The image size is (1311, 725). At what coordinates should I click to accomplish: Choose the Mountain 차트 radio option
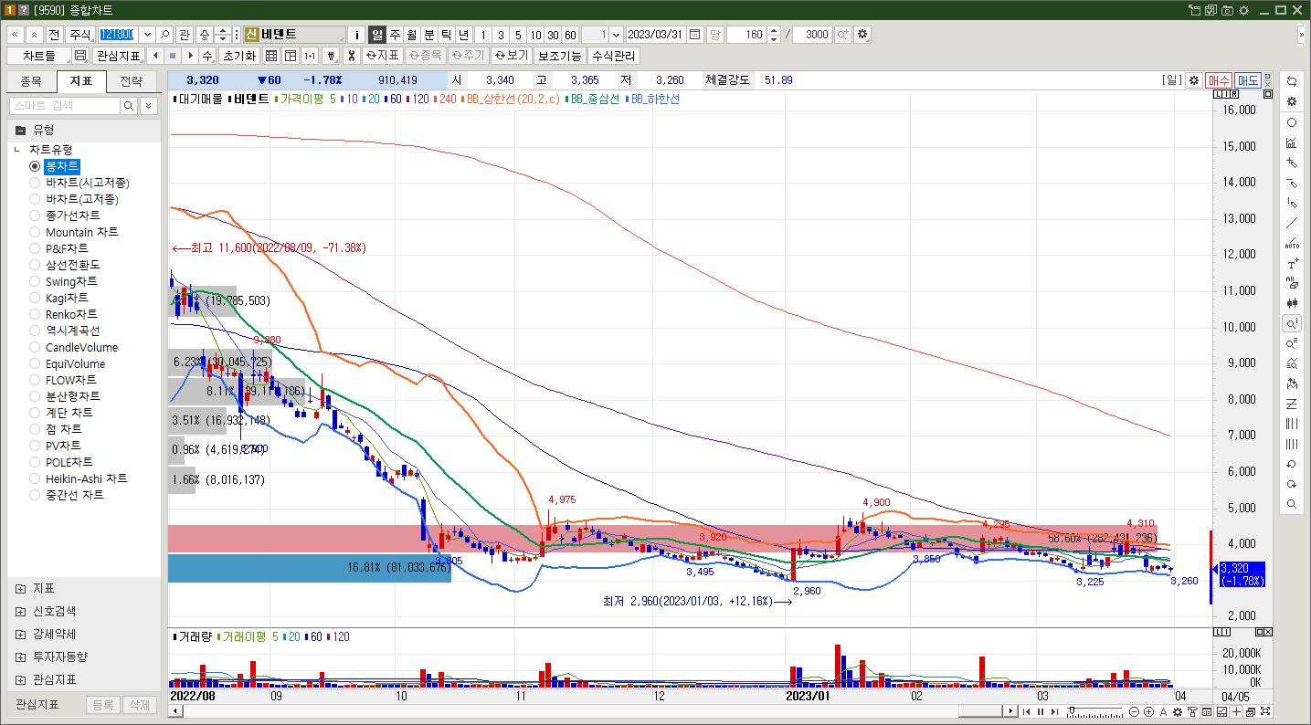[x=35, y=232]
